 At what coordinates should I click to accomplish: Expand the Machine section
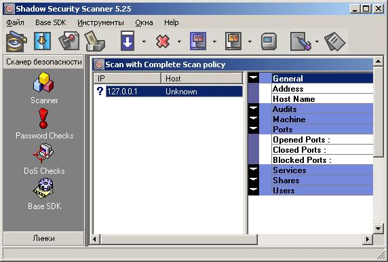pos(254,119)
